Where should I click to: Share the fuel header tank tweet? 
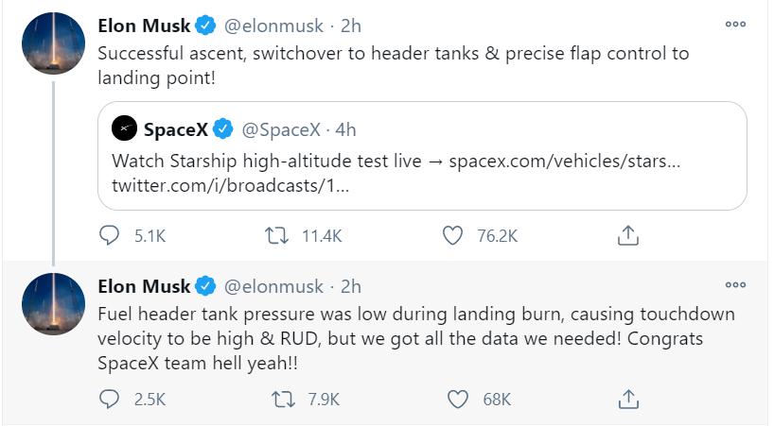click(x=627, y=400)
